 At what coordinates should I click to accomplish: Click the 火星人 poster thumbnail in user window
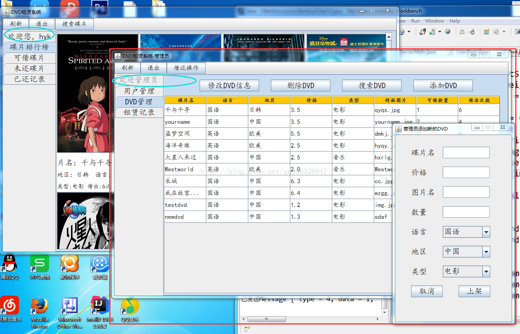(x=84, y=221)
